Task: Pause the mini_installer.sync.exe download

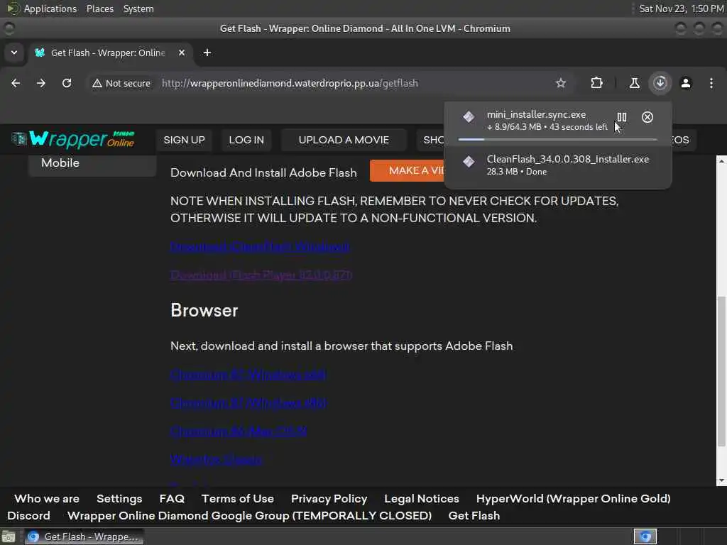Action: 622,117
